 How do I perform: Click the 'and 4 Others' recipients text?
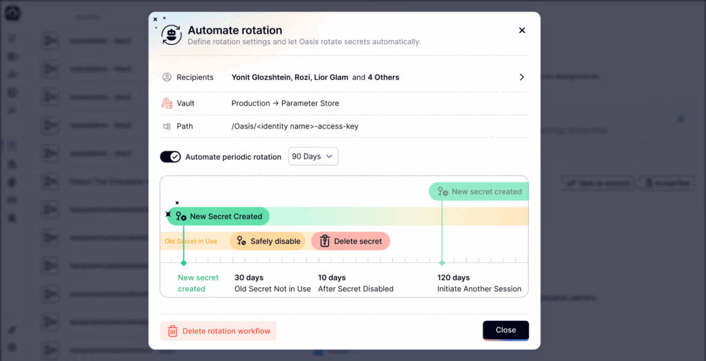376,77
